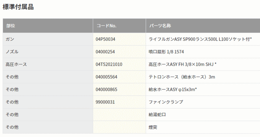
Task: Click the ライフルガンASY SP900 part name
Action: click(200, 39)
